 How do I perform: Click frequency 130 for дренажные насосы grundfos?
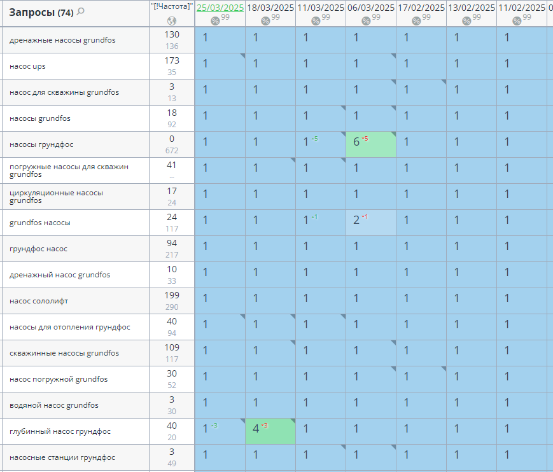pos(172,34)
